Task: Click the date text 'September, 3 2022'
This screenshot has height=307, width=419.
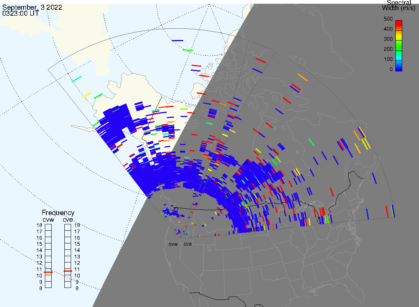Action: [x=32, y=7]
